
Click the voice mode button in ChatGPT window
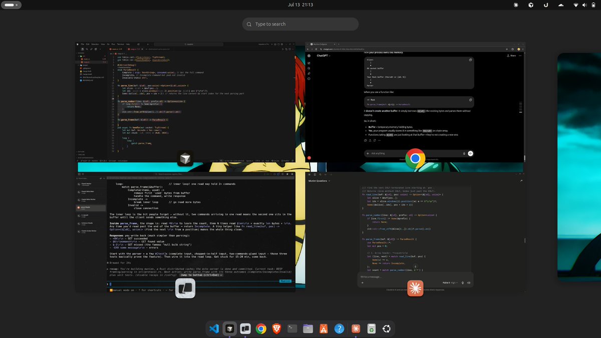pos(470,153)
